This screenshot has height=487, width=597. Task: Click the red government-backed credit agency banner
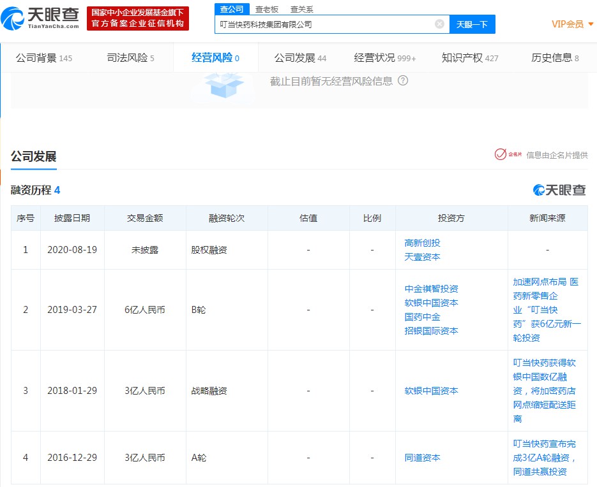coord(138,18)
